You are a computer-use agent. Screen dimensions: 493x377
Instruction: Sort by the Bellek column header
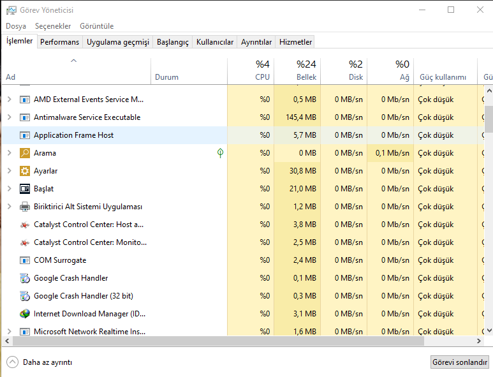pyautogui.click(x=297, y=71)
